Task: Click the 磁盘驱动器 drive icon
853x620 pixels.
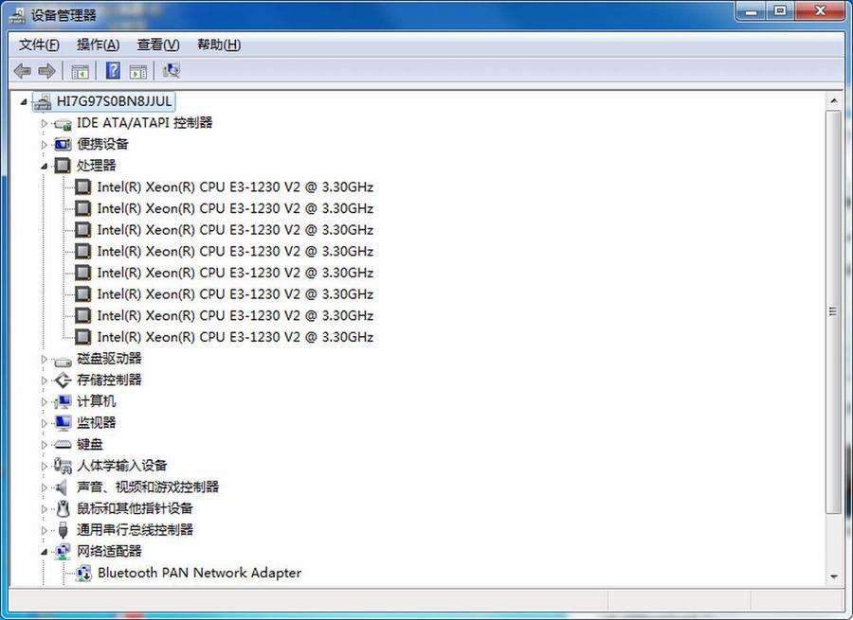Action: coord(64,360)
